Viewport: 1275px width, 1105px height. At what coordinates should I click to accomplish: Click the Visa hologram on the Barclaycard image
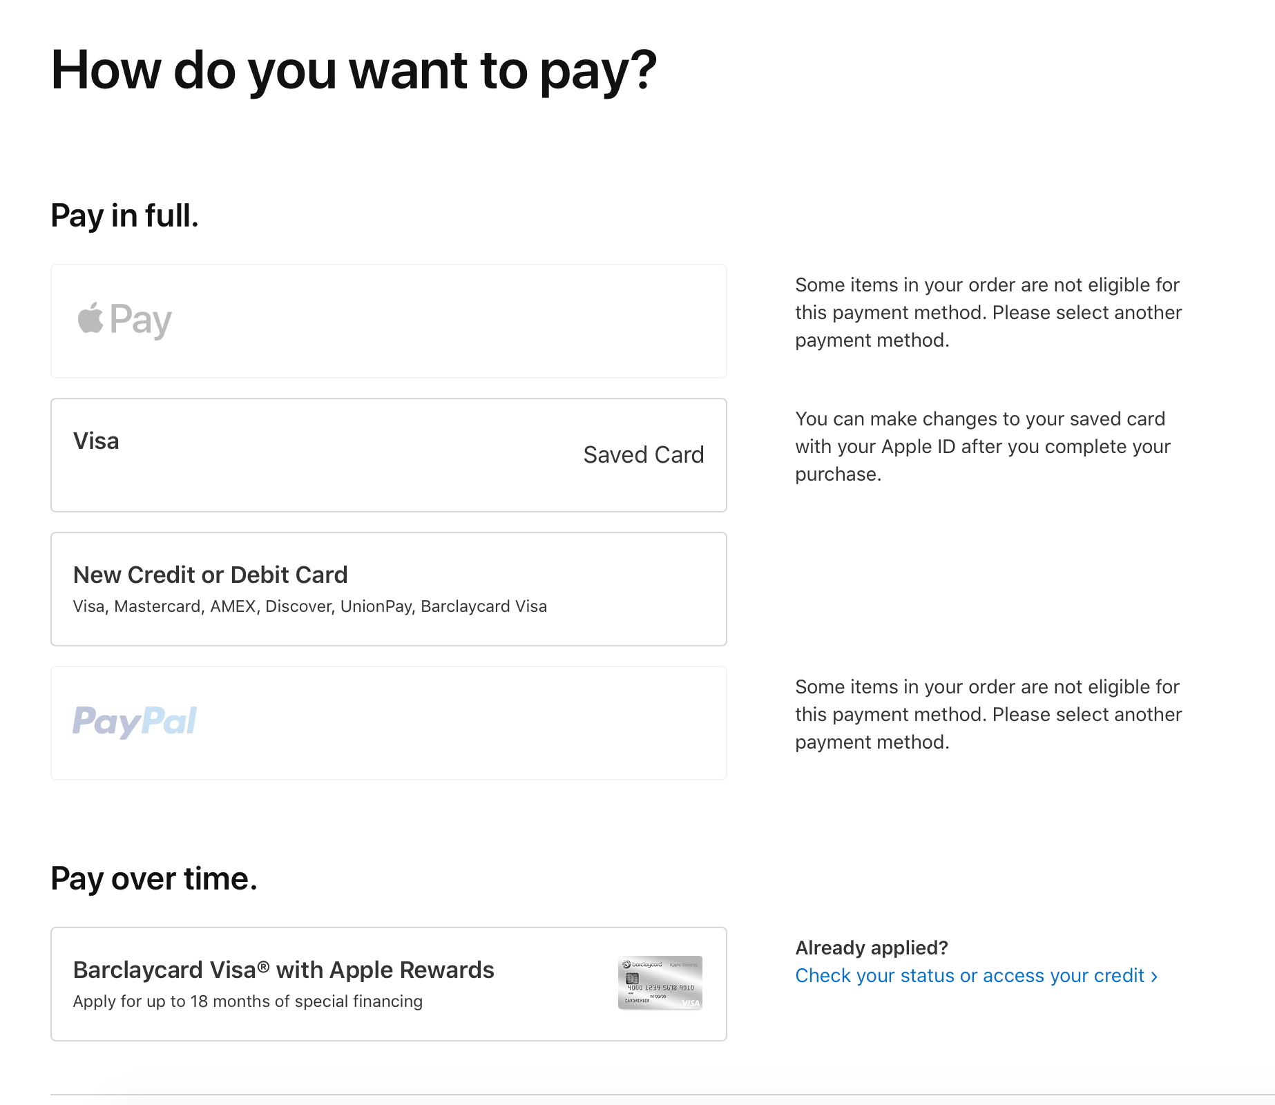(690, 1002)
